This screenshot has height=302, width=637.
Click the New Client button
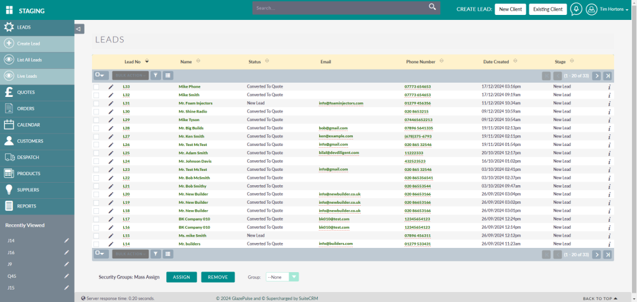pos(509,9)
